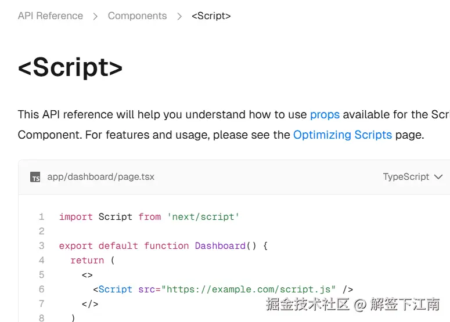Open the Optimizing Scripts page link
The width and height of the screenshot is (450, 322).
pos(342,135)
